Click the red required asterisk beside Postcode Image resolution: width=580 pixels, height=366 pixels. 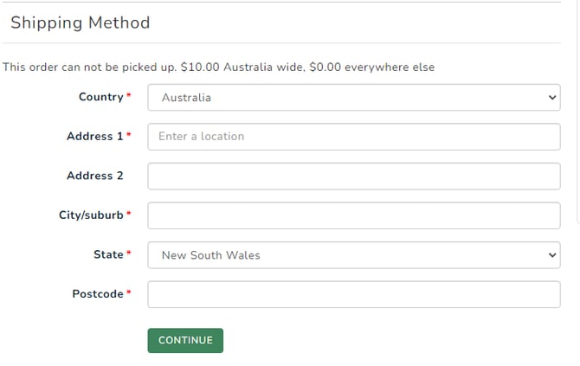click(129, 293)
